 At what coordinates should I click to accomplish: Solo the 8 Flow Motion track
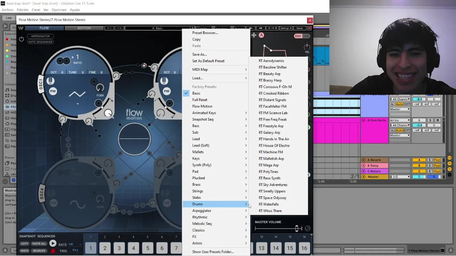tap(430, 120)
